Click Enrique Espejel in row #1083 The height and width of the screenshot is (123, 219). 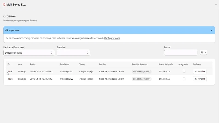click(x=86, y=72)
